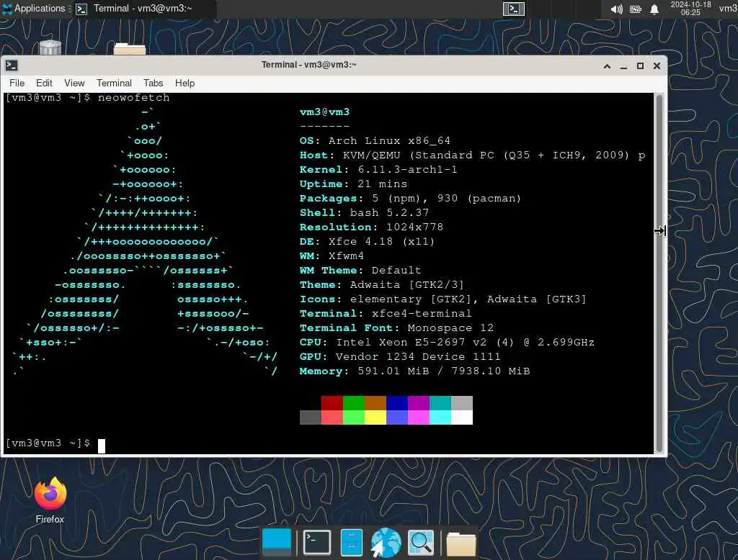Click the magenta color block in neofetch output
The width and height of the screenshot is (738, 560).
pyautogui.click(x=419, y=403)
